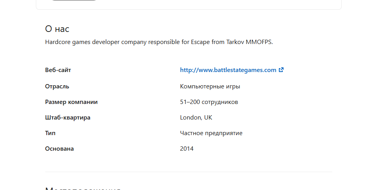Click the "О нас" section heading
This screenshot has width=383, height=190.
[x=57, y=29]
